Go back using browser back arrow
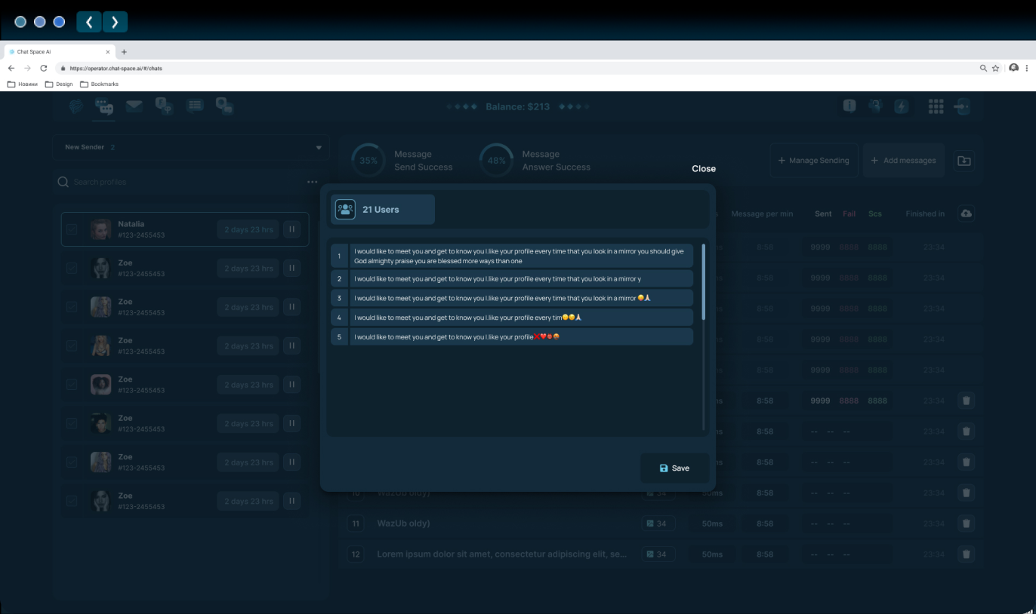 pos(11,68)
